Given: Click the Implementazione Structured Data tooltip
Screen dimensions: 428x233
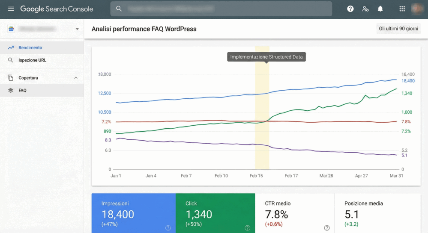Looking at the screenshot, I should tap(266, 57).
